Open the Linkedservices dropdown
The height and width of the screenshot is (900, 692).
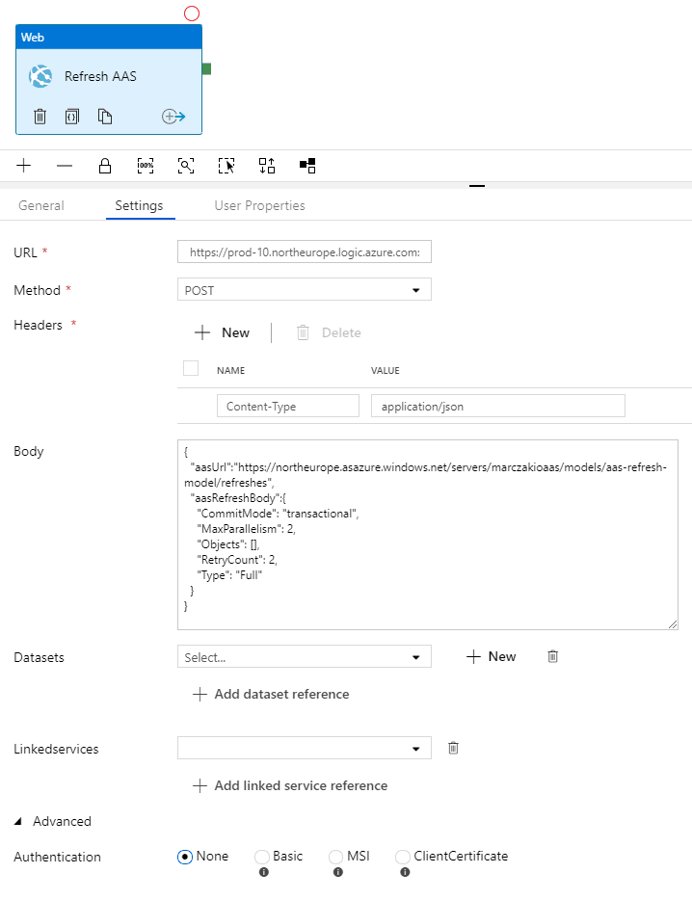[305, 748]
